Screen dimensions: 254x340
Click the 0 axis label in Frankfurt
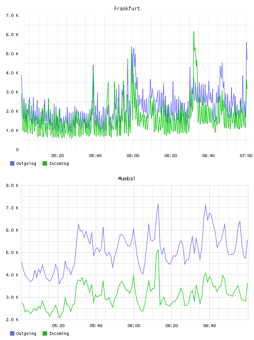click(x=18, y=150)
